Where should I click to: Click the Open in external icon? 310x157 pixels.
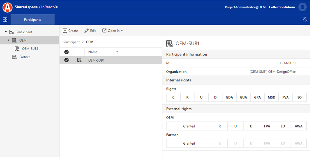point(104,31)
